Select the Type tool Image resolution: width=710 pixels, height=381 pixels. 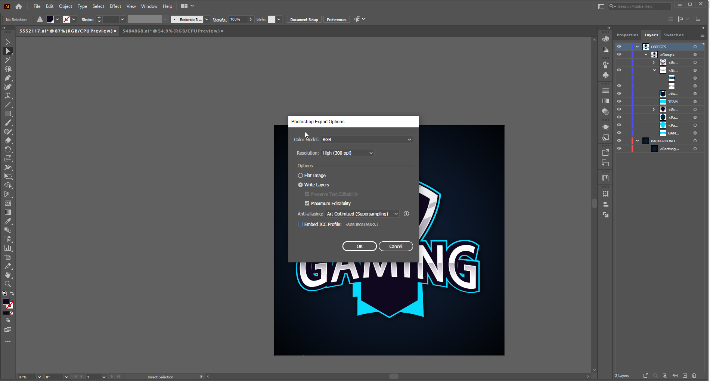coord(8,96)
